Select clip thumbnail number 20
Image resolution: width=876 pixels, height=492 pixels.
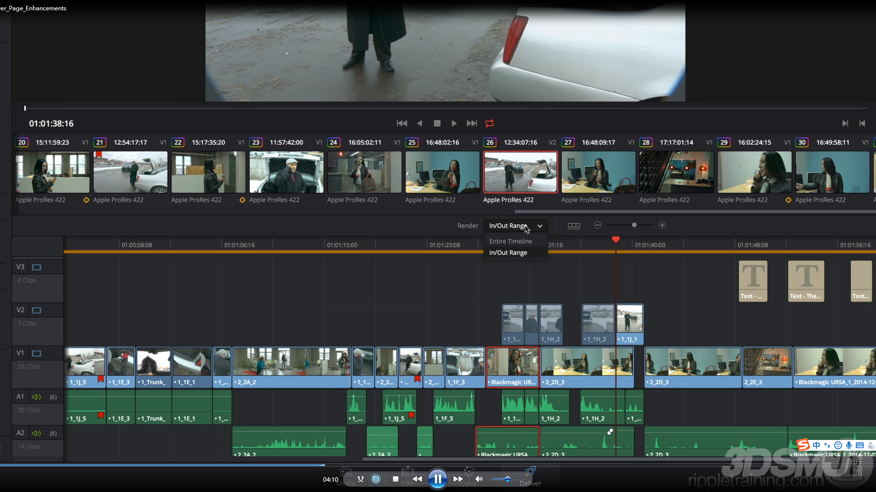pyautogui.click(x=53, y=172)
